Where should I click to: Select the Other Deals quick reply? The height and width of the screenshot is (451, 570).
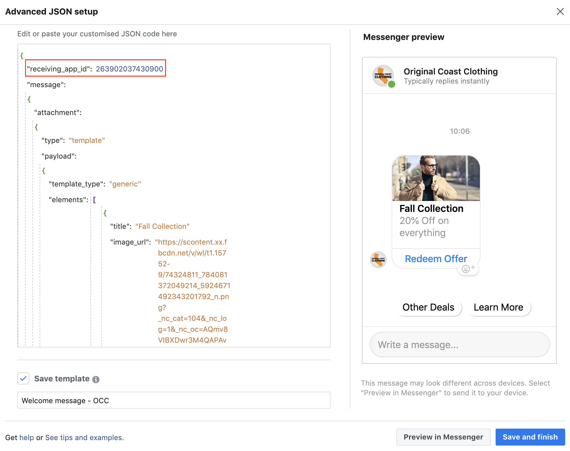click(x=428, y=308)
